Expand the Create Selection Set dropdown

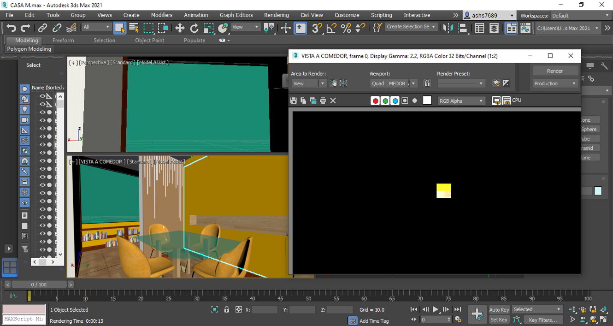411,27
